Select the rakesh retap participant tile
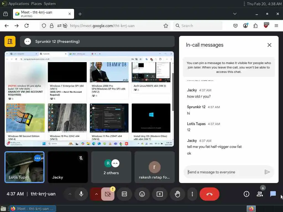This screenshot has height=212, width=283. 154,167
